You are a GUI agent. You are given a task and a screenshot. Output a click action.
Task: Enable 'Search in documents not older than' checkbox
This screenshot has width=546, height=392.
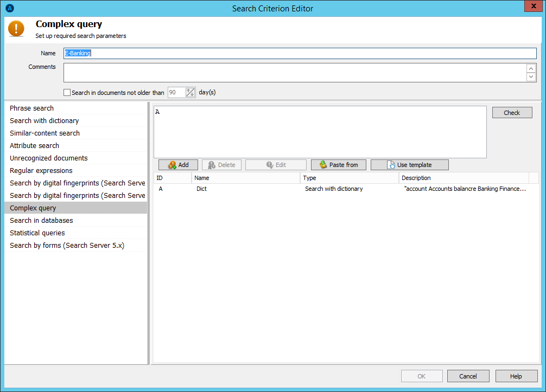pyautogui.click(x=67, y=93)
